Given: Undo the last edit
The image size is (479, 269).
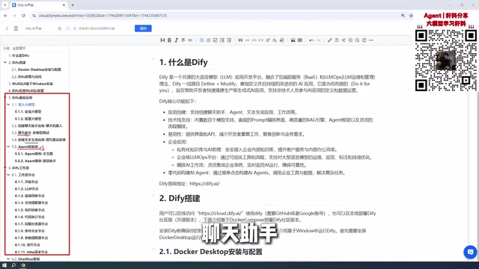Looking at the screenshot, I should click(x=311, y=40).
